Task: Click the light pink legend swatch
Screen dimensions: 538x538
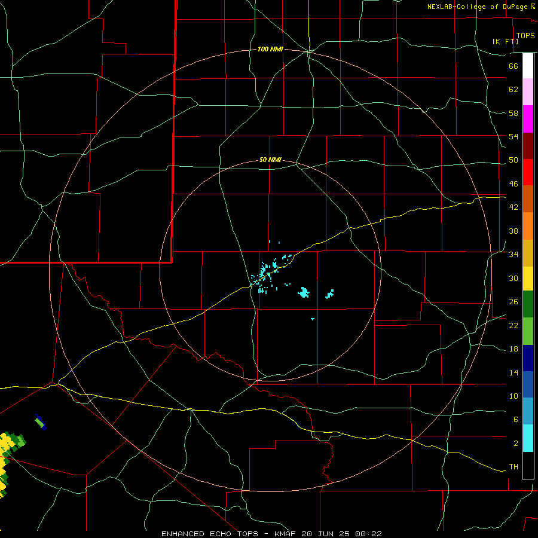Action: 528,91
